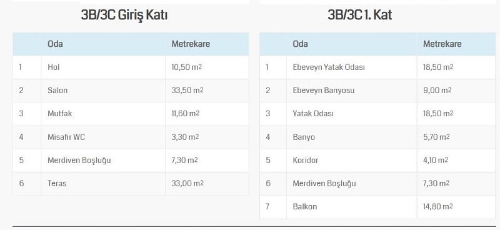Click the 3B/3C Giriş Katı heading
Image resolution: width=500 pixels, height=230 pixels.
coord(124,15)
